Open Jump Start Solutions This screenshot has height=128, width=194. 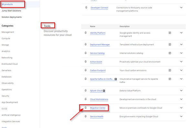11,11
